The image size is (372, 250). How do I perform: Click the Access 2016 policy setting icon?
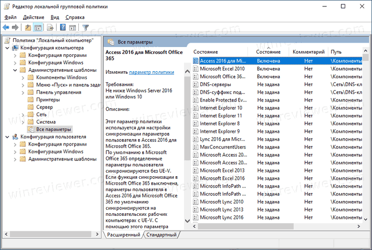coord(196,61)
